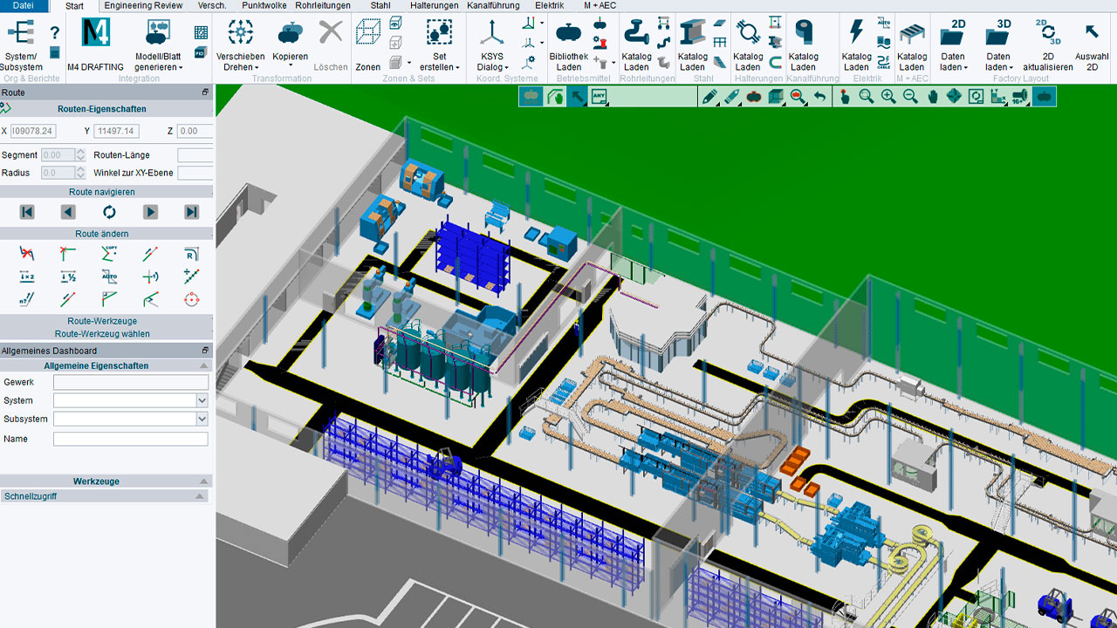
Task: Open the System dropdown in dashboard
Action: (x=202, y=400)
